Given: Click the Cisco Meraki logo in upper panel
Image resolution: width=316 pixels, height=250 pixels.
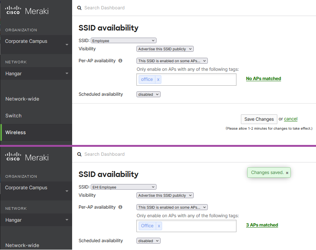Looking at the screenshot, I should (27, 11).
